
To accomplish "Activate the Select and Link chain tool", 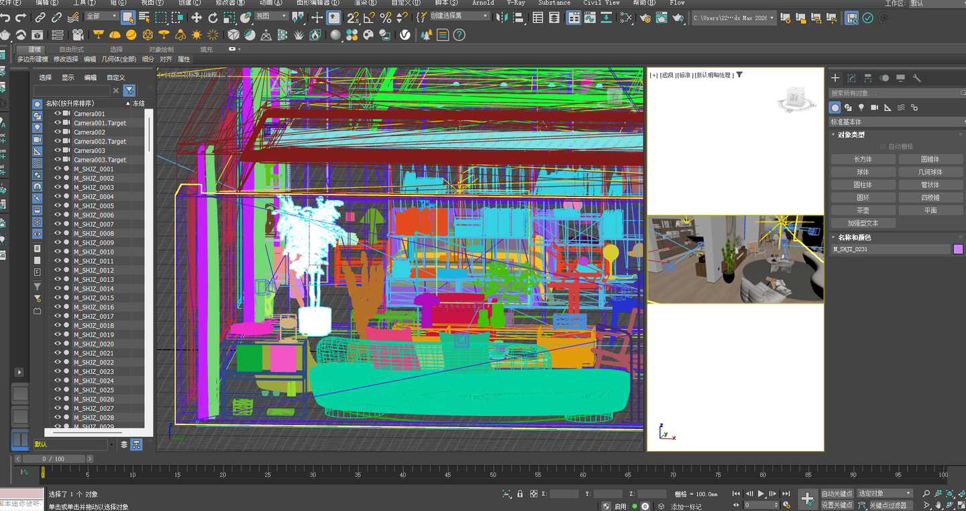I will pyautogui.click(x=40, y=17).
